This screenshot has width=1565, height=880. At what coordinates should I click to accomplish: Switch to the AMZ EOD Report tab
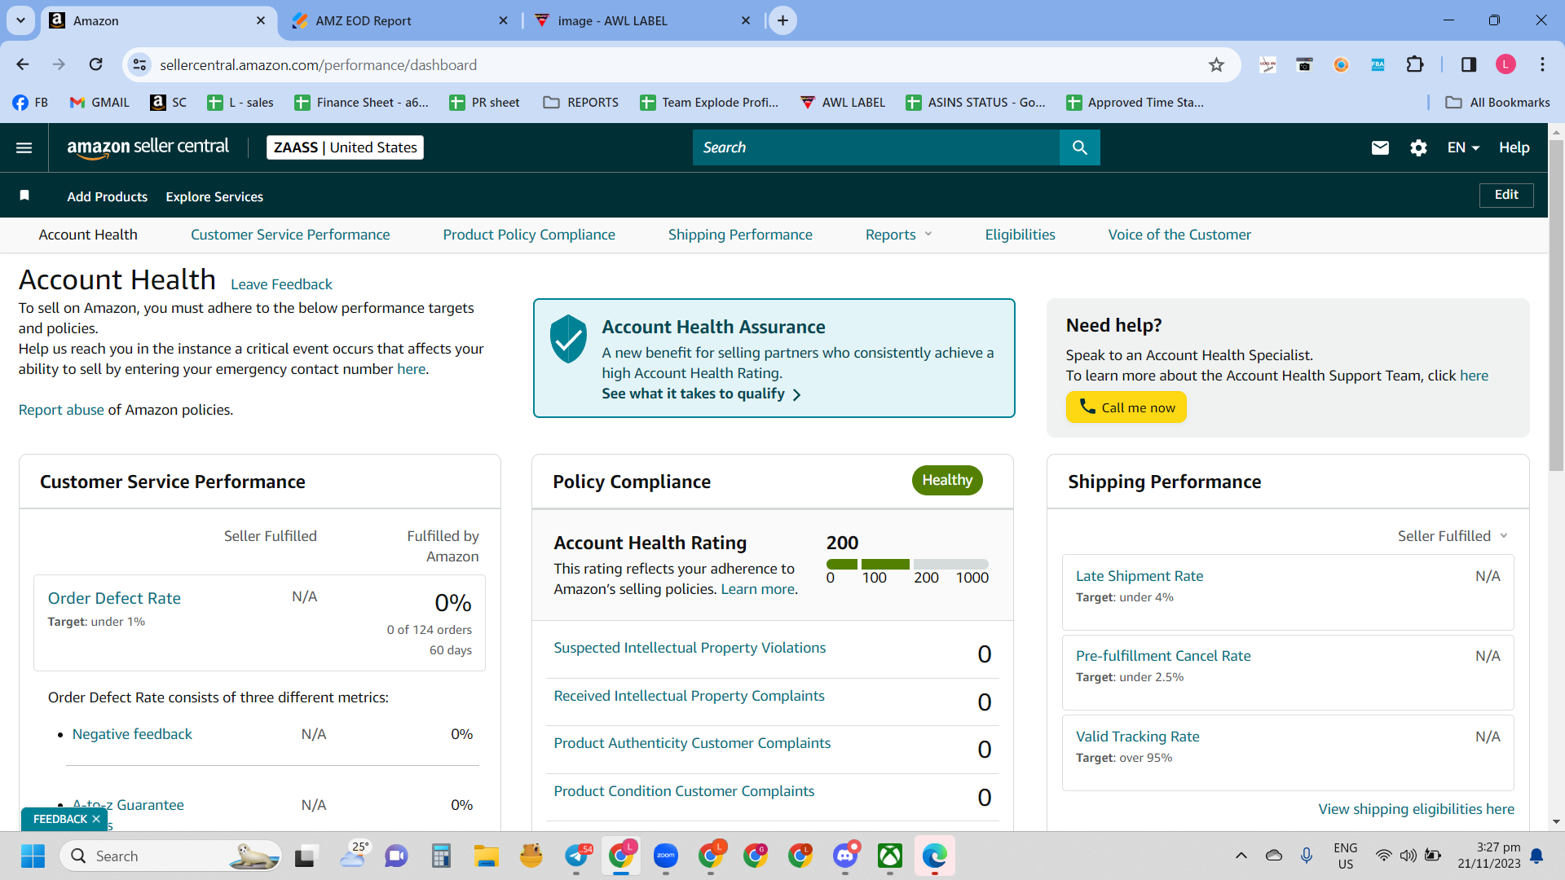click(399, 20)
